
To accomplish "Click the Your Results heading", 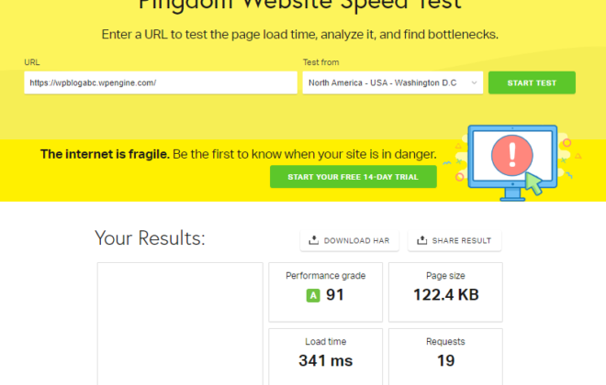I will 150,238.
